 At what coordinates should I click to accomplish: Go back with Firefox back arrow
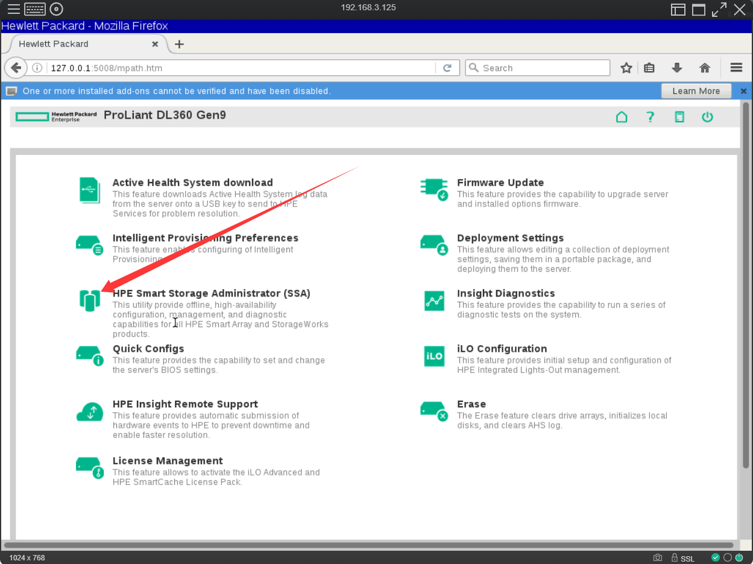[16, 67]
